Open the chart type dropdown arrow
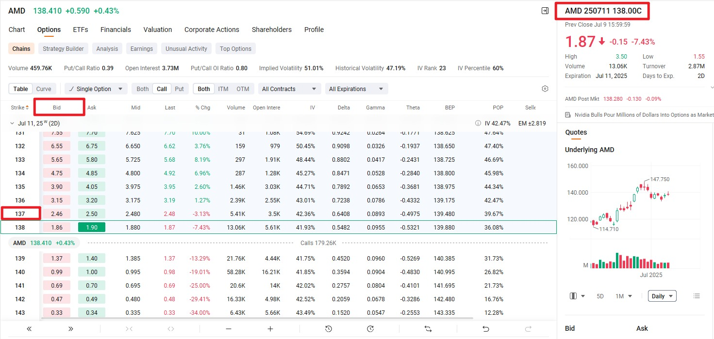The width and height of the screenshot is (714, 339). [583, 296]
